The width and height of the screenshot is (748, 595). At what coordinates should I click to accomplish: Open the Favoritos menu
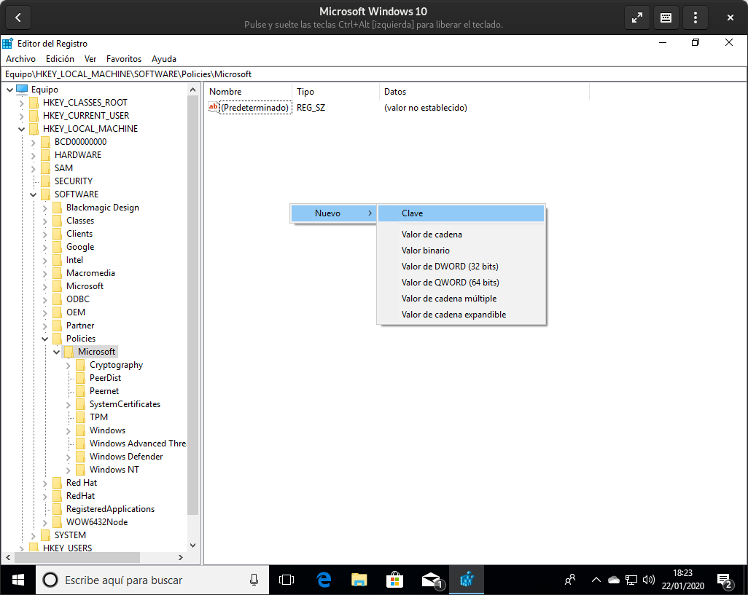(123, 58)
